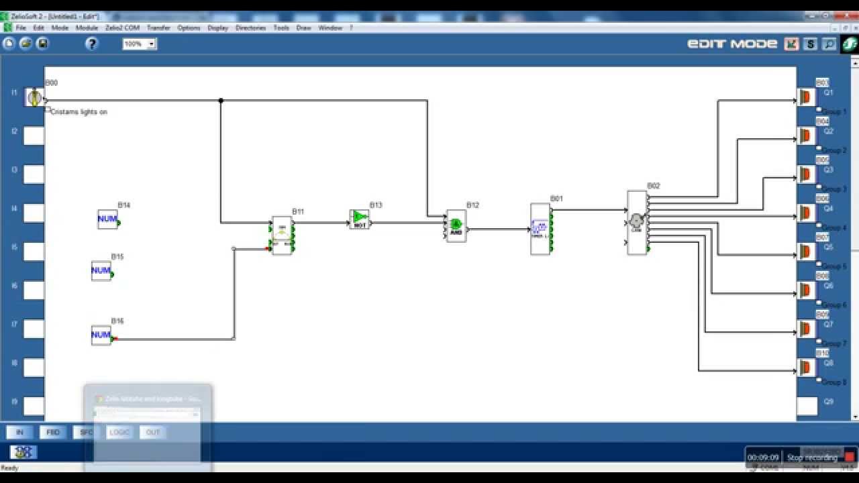
Task: Open the Window menu
Action: tap(330, 28)
